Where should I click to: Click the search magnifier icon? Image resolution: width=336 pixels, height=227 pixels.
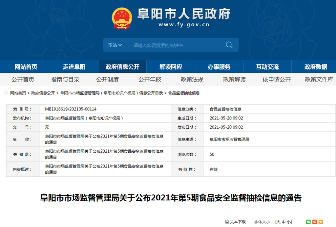pos(229,45)
